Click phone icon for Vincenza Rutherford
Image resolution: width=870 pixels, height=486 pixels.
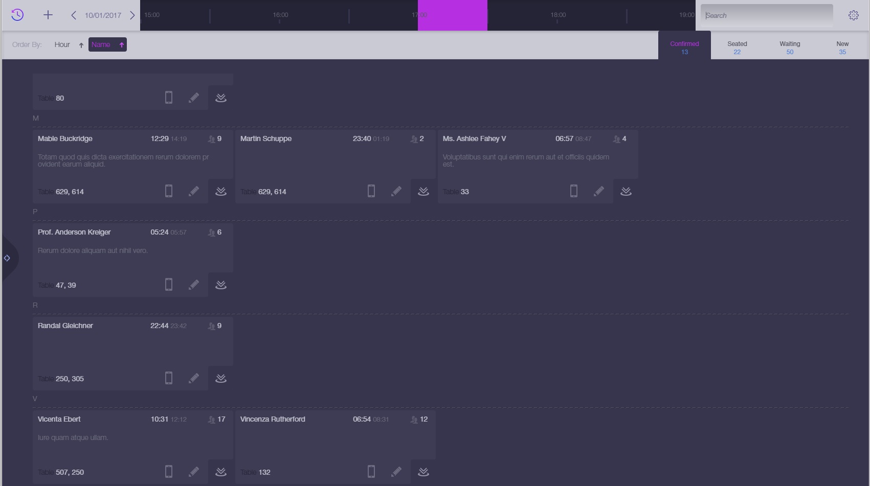371,472
